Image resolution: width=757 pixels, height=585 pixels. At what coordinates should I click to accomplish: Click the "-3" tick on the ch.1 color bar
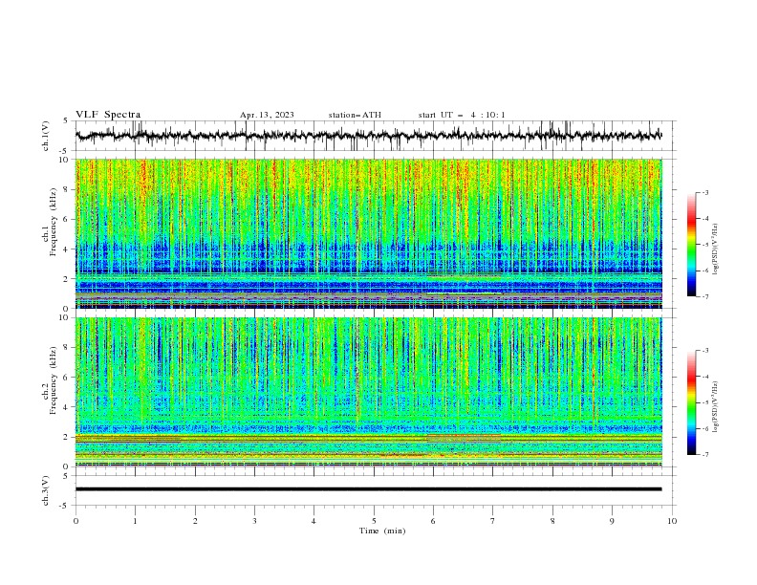click(x=705, y=192)
